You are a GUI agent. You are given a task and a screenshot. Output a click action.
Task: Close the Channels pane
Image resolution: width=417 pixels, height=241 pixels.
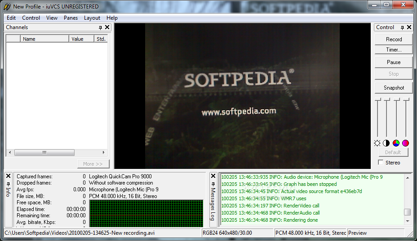pos(107,27)
